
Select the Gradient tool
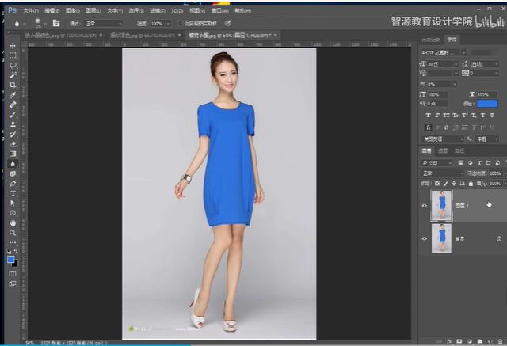(13, 154)
